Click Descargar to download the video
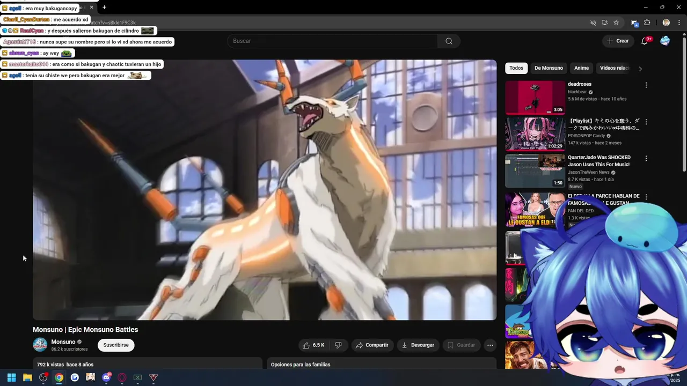This screenshot has height=386, width=687. tap(418, 345)
